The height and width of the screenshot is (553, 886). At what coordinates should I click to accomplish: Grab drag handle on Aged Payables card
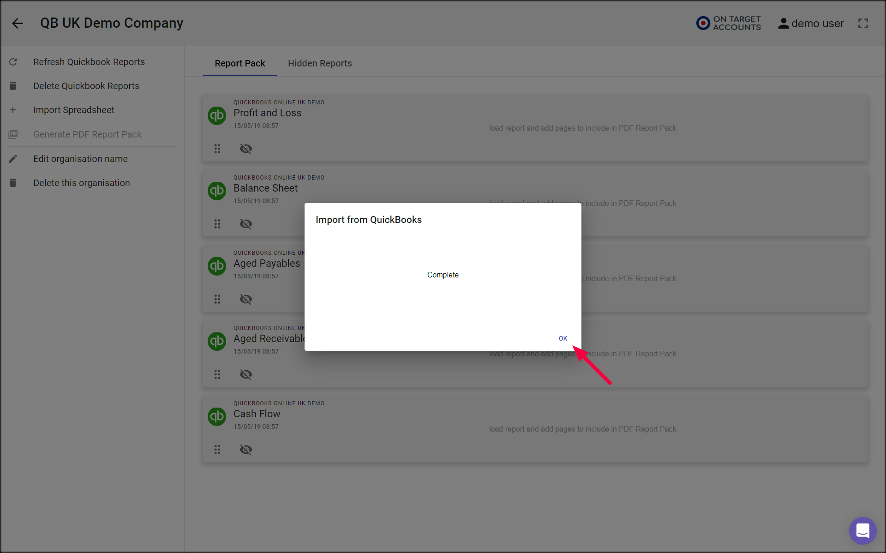click(217, 299)
